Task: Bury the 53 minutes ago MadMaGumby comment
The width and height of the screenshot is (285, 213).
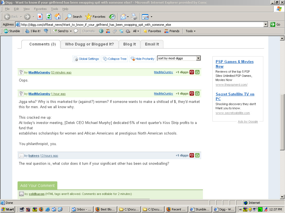Action: point(191,72)
